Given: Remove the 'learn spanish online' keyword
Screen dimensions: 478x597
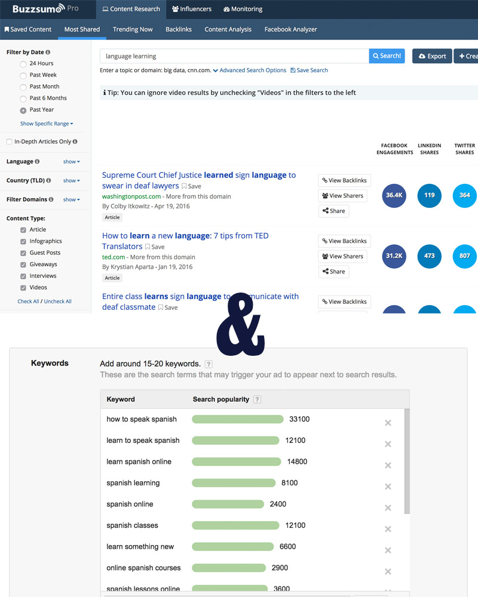Looking at the screenshot, I should click(x=388, y=465).
